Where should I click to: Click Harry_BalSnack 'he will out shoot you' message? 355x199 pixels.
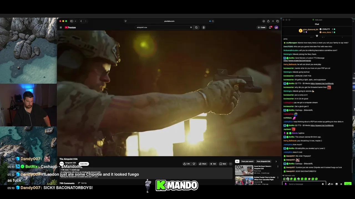pyautogui.click(x=302, y=64)
